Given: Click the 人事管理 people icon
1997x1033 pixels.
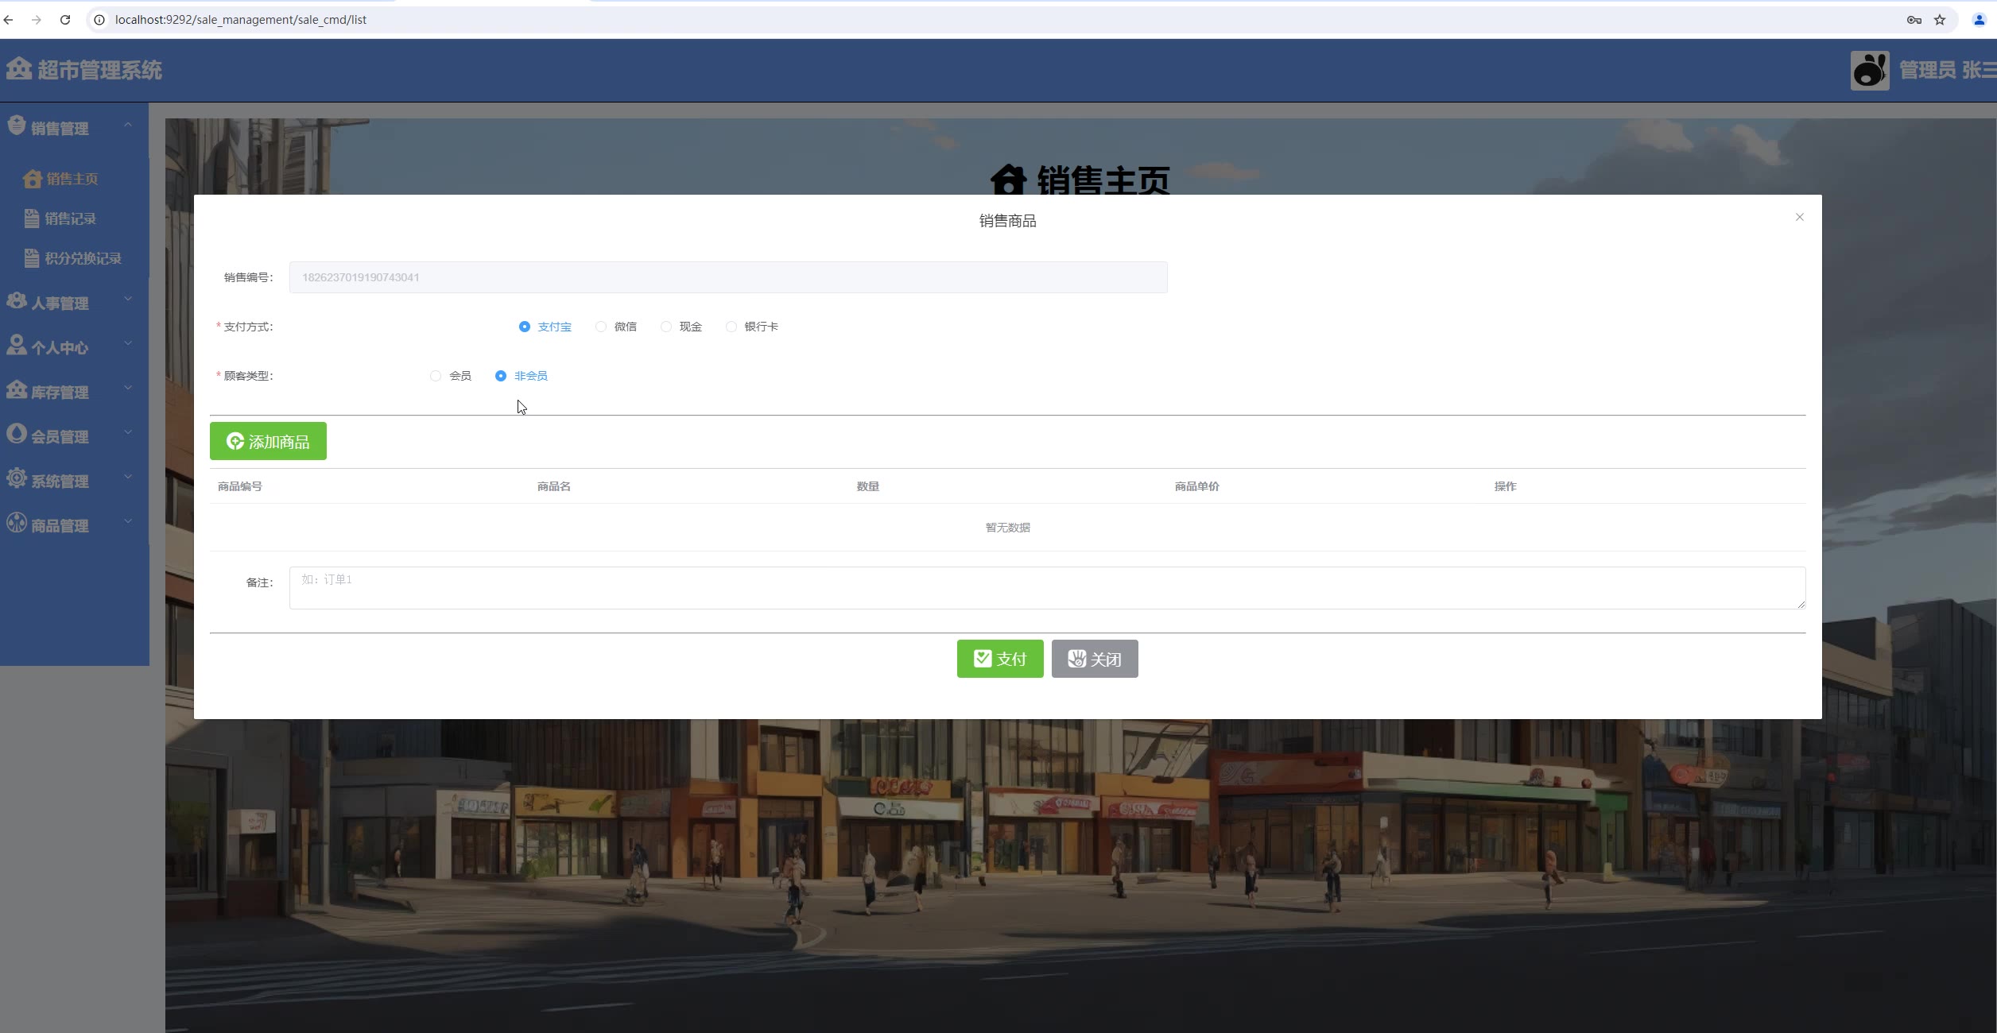Looking at the screenshot, I should (x=17, y=300).
